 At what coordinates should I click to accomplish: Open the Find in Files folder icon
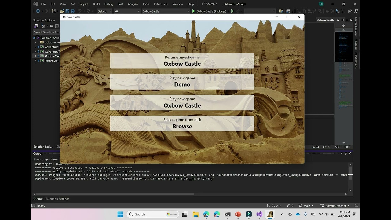coord(281,11)
